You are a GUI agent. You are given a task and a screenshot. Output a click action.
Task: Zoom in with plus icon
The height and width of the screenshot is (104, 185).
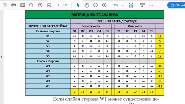(104, 5)
